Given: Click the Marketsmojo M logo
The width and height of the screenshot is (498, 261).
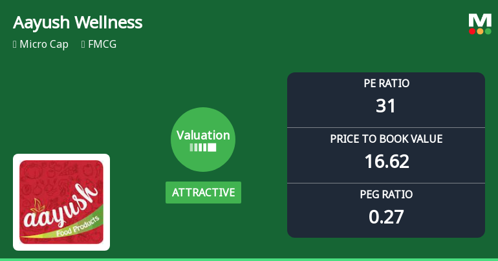Looking at the screenshot, I should [x=480, y=20].
